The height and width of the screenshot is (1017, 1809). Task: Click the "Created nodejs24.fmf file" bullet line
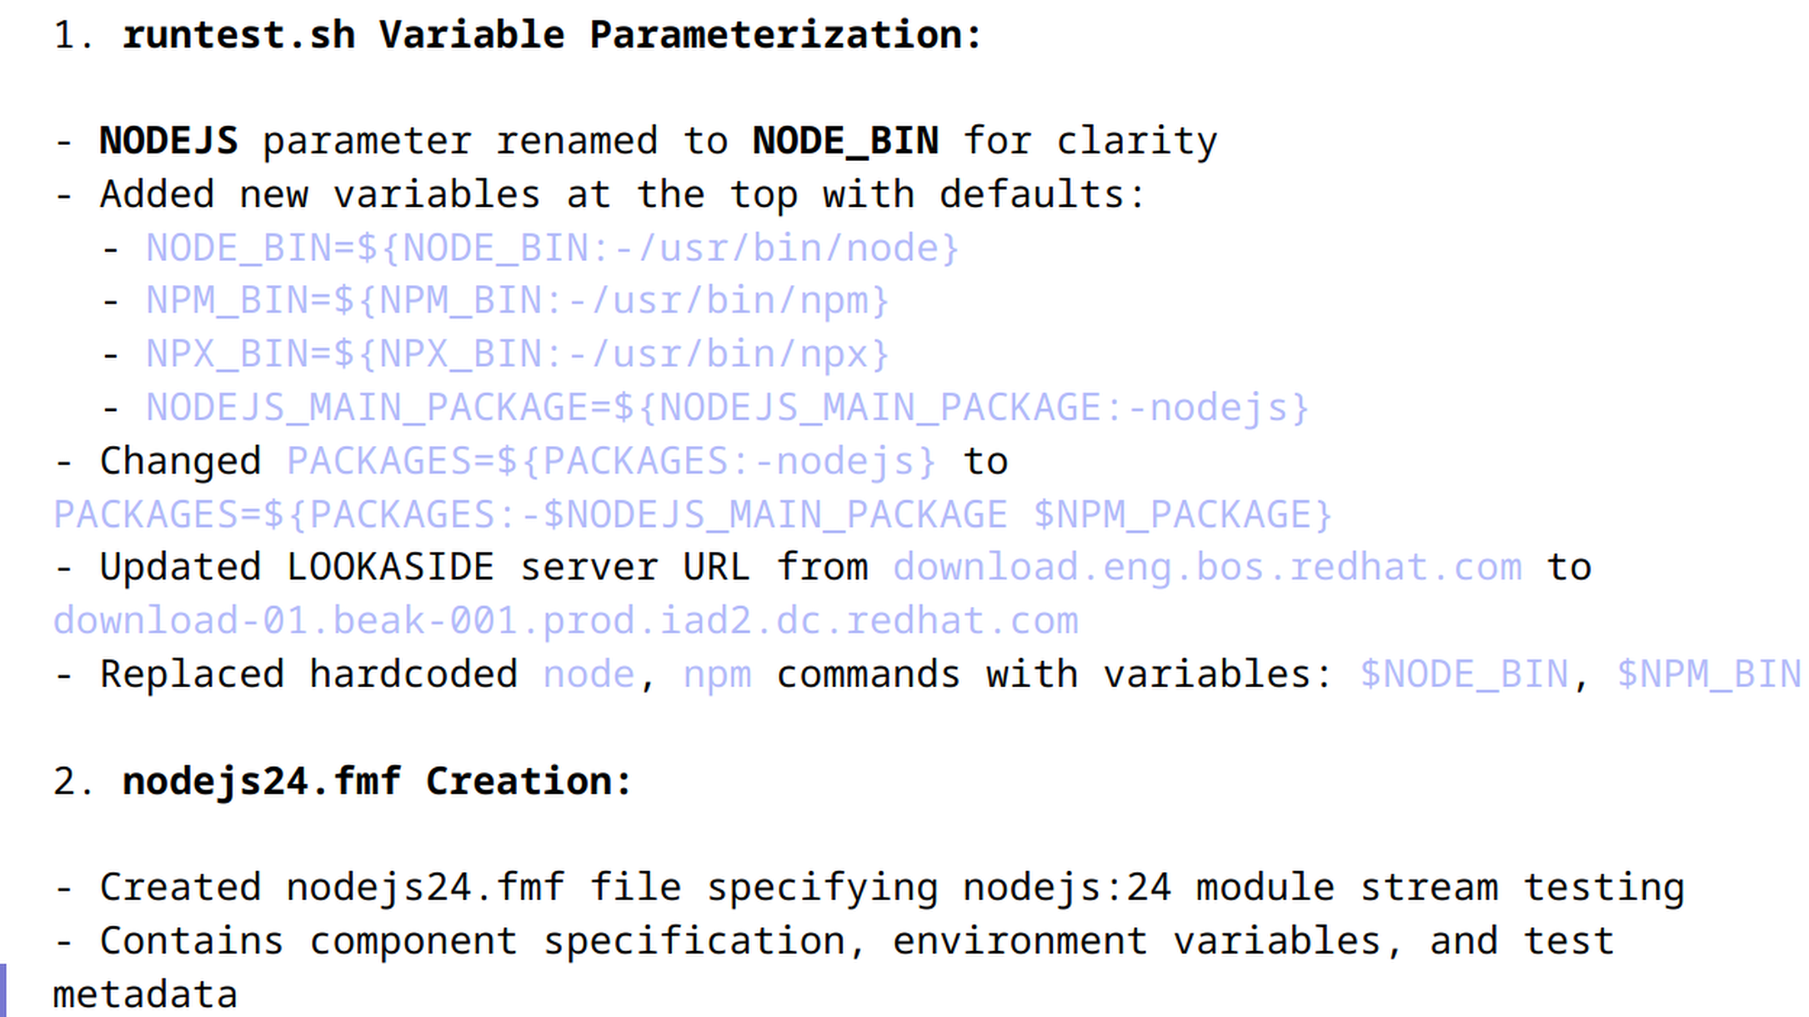click(x=890, y=888)
